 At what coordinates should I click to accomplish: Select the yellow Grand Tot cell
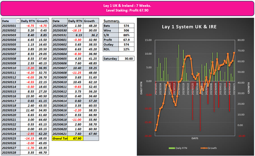click(60, 138)
